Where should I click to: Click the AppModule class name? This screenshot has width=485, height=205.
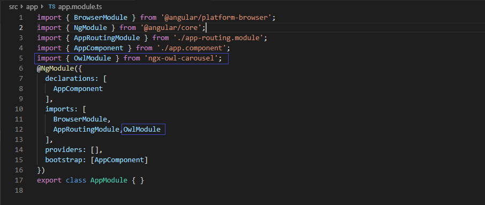(109, 180)
